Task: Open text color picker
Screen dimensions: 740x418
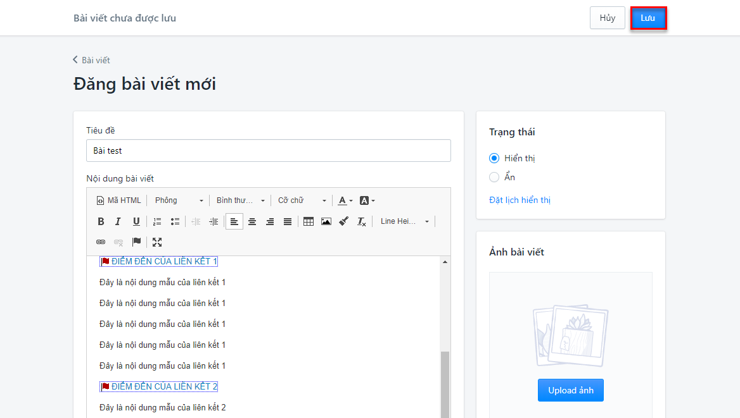Action: [343, 200]
